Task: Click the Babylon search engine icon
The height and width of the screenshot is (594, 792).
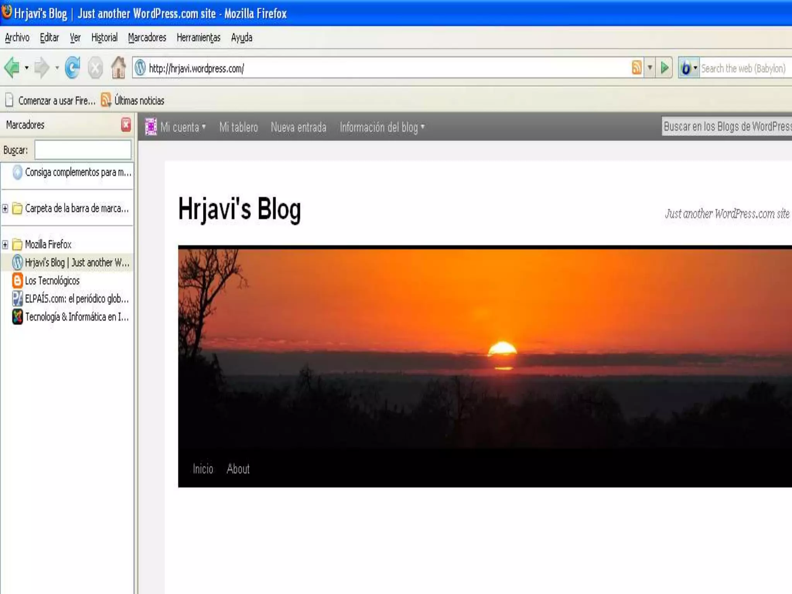Action: coord(686,68)
